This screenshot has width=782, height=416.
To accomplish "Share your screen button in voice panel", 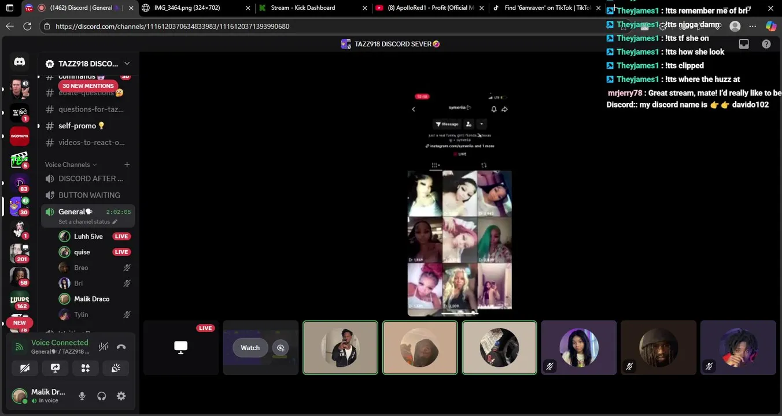I will coord(56,368).
